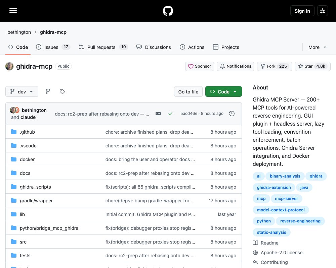
Task: Open commit history clock icon
Action: tap(232, 114)
